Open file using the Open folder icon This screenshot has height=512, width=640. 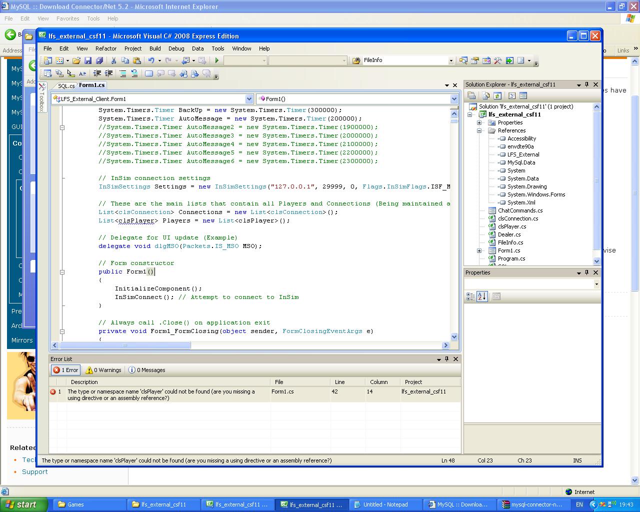click(x=76, y=60)
